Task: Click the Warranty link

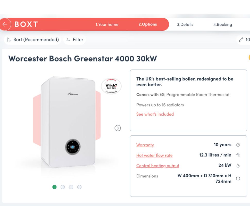Action: pyautogui.click(x=145, y=145)
